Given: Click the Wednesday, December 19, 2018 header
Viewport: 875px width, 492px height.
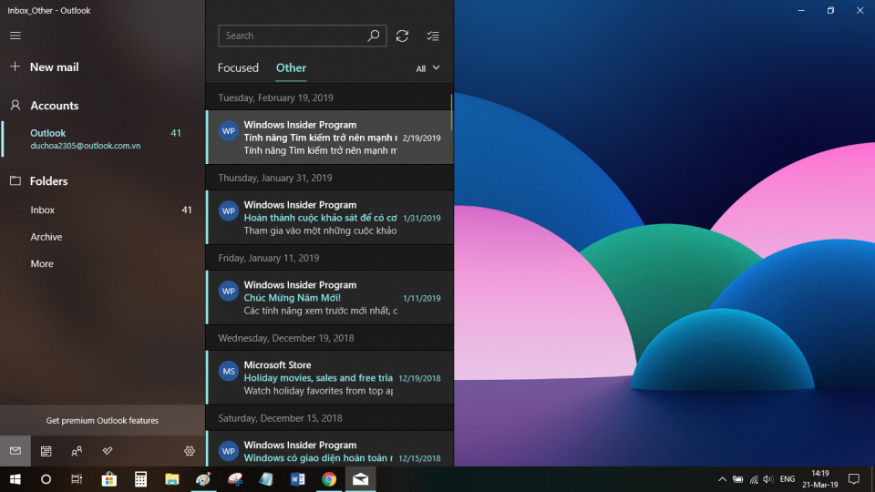Looking at the screenshot, I should pyautogui.click(x=330, y=338).
